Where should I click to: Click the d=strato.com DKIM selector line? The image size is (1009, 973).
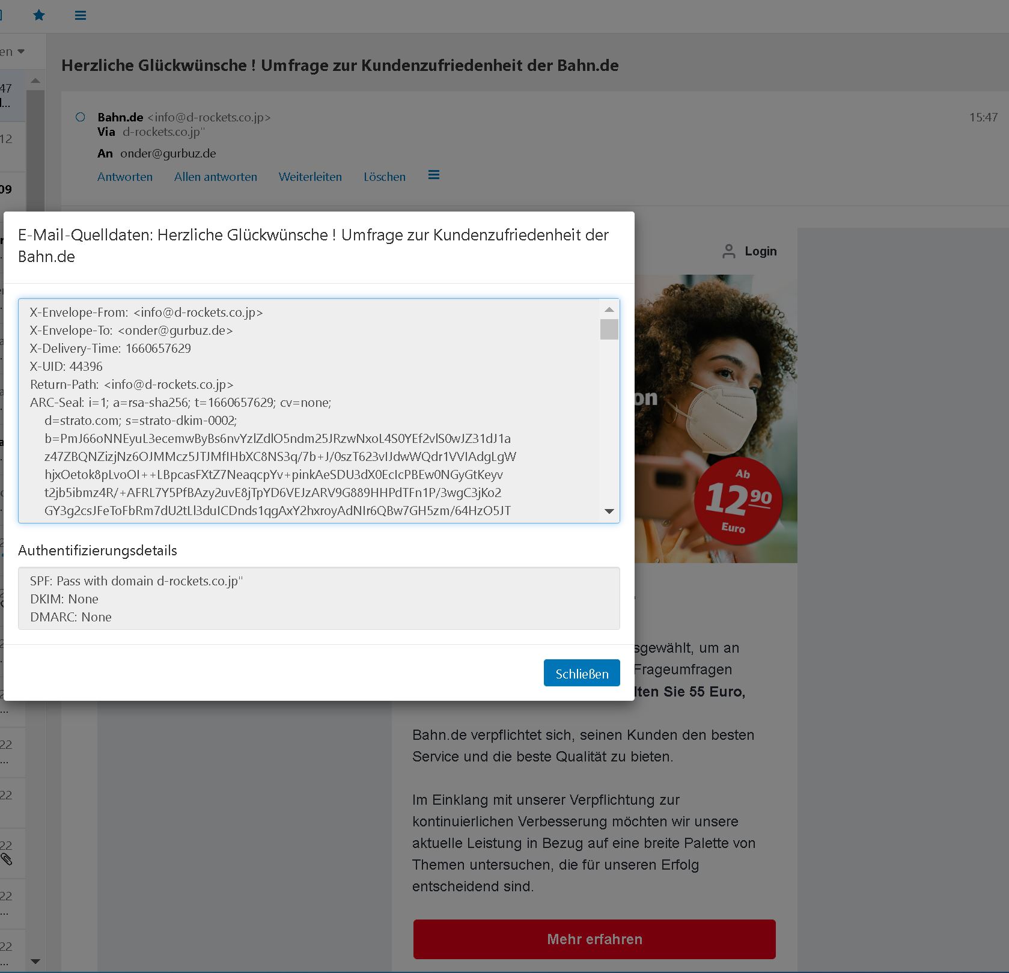(141, 421)
